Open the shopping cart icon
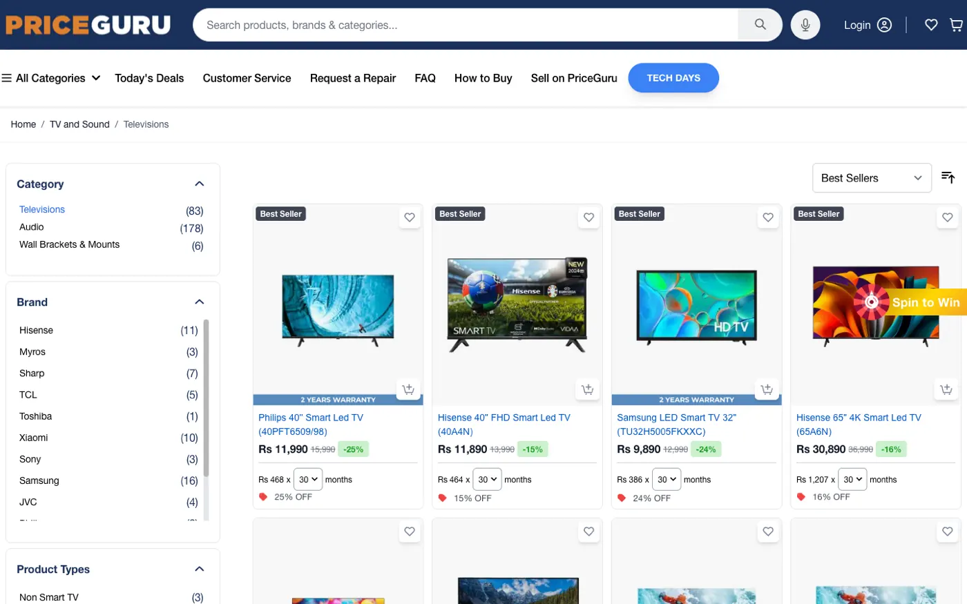Image resolution: width=967 pixels, height=604 pixels. (957, 25)
